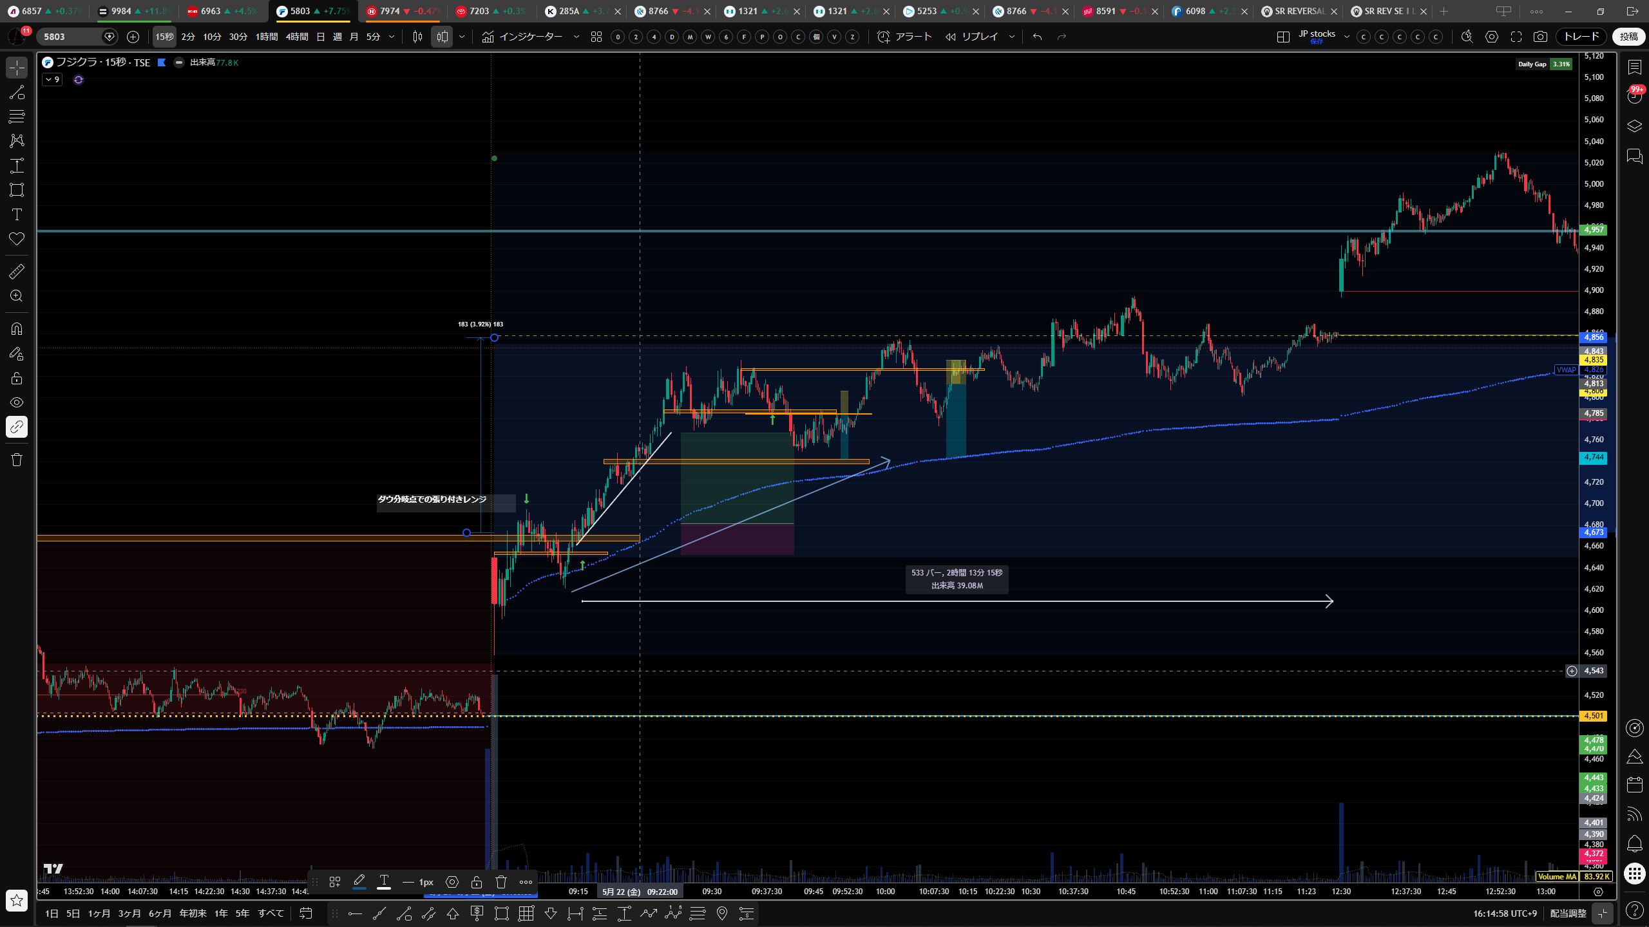
Task: Open the chat messages panel
Action: [x=1635, y=156]
